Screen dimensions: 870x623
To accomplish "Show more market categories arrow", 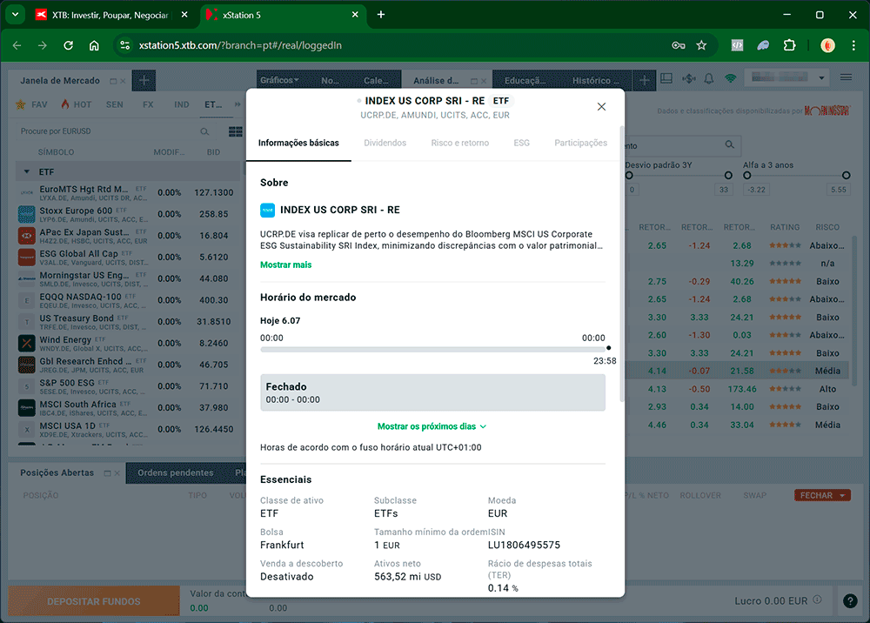I will click(238, 104).
